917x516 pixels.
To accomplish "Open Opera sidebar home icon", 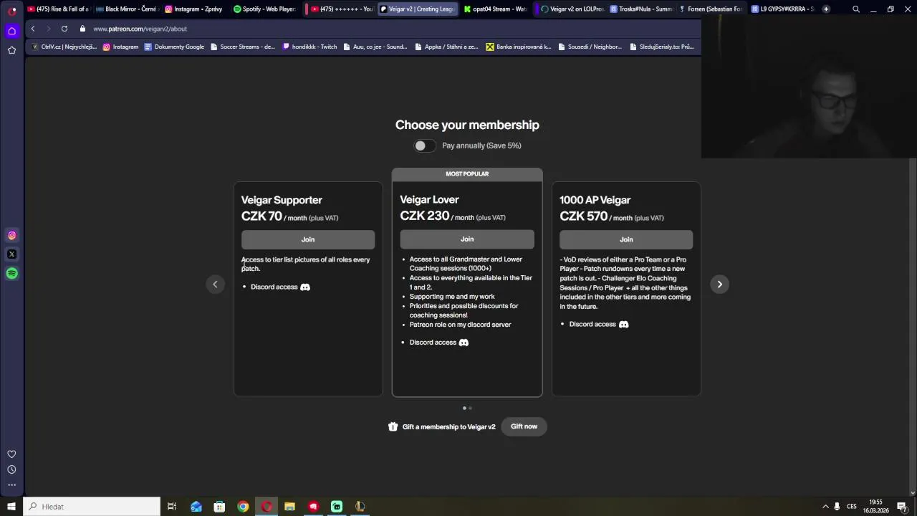I will click(11, 31).
